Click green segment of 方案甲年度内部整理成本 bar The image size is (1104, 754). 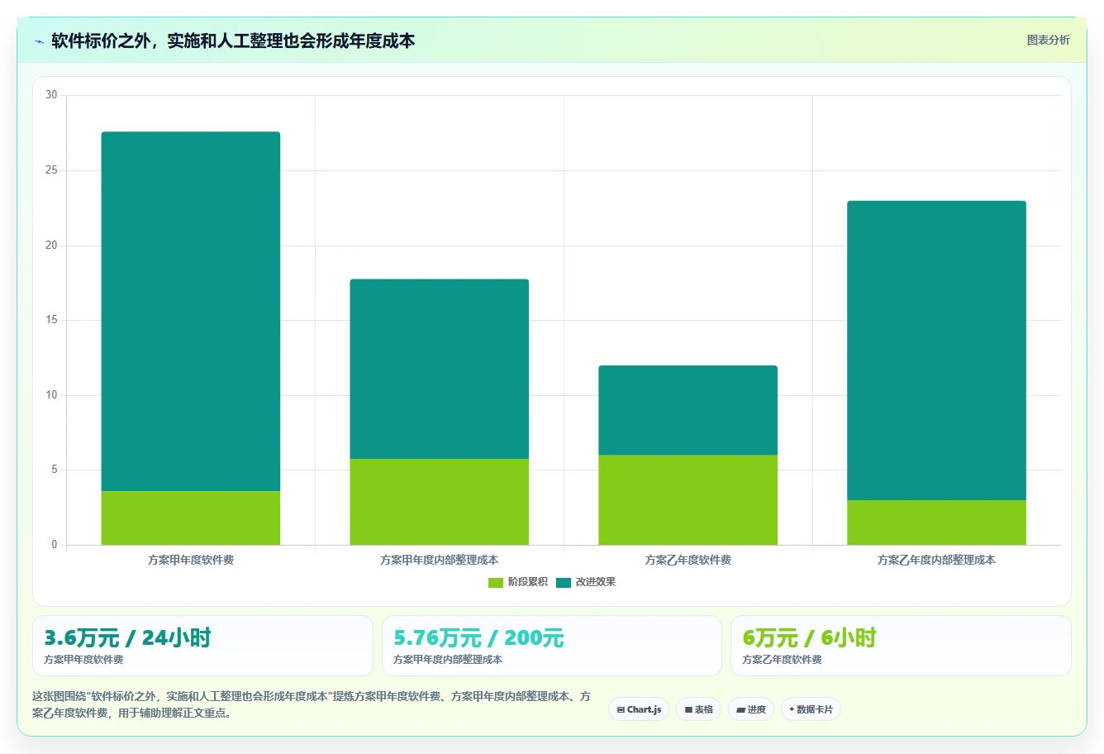pyautogui.click(x=440, y=502)
